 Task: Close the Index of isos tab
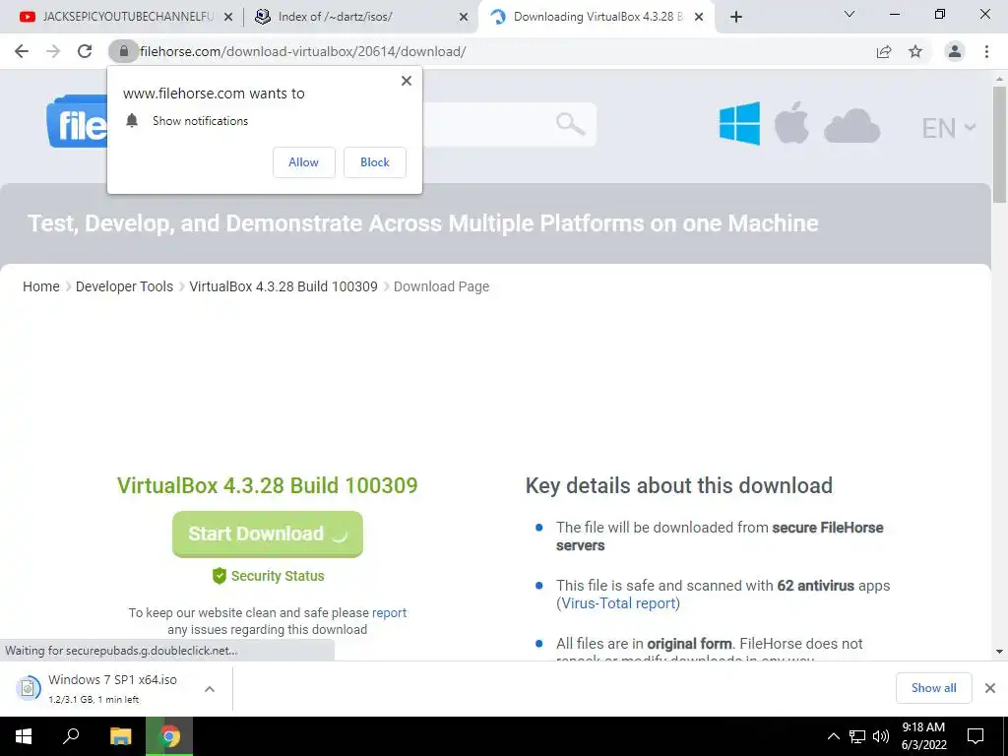[464, 18]
